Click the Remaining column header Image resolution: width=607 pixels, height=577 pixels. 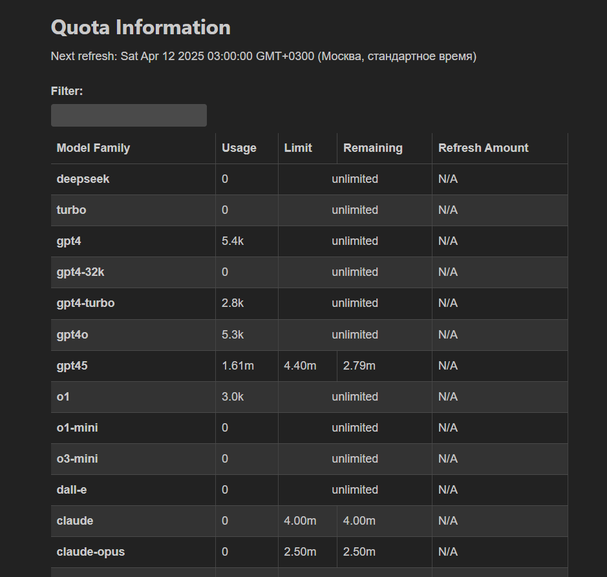pyautogui.click(x=373, y=148)
